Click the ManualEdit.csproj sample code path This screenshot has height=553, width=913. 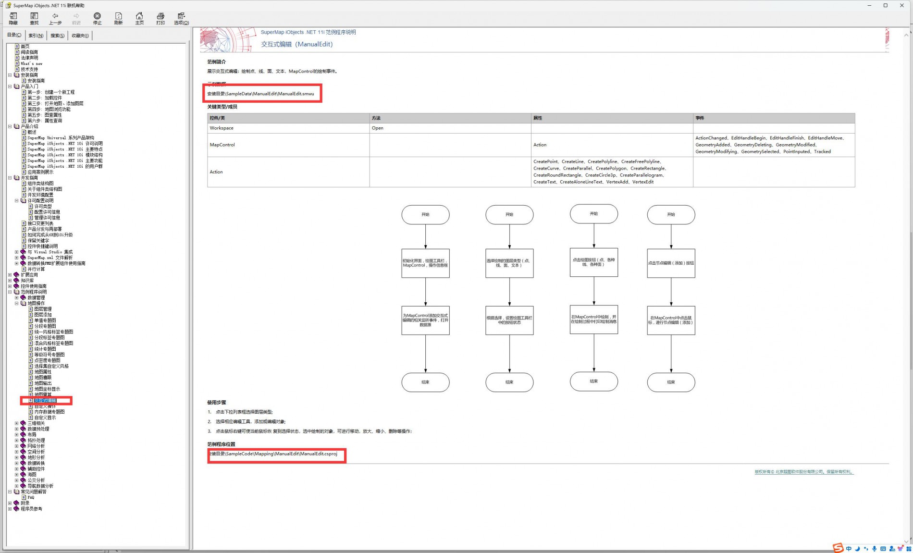click(273, 454)
